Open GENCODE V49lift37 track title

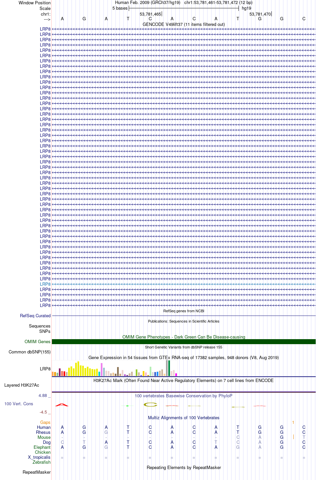pos(184,24)
